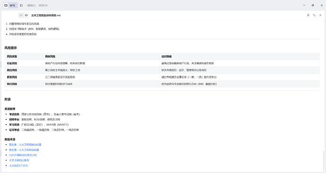Open the 土木转行8个方向 link

point(18,165)
